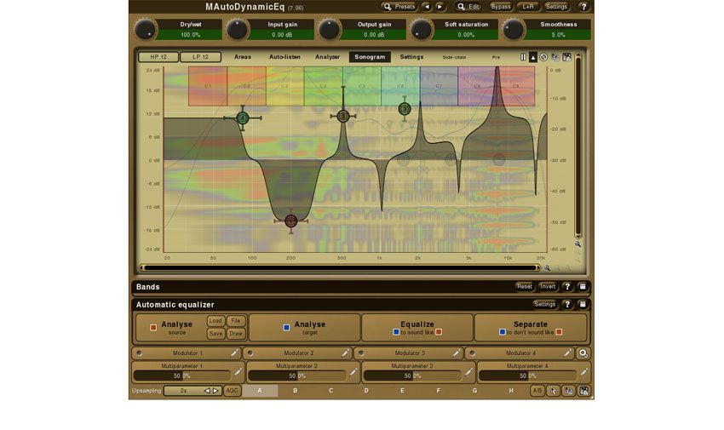724x430 pixels.
Task: Open the Presets browser
Action: click(x=399, y=7)
